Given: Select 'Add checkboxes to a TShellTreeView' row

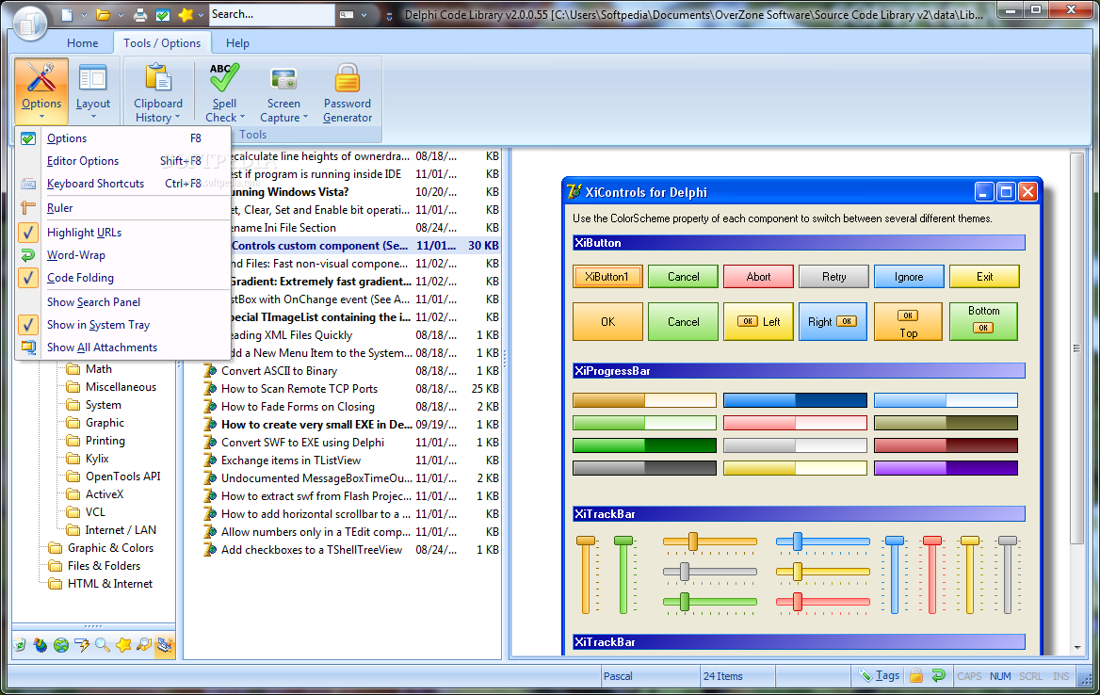Looking at the screenshot, I should [351, 550].
